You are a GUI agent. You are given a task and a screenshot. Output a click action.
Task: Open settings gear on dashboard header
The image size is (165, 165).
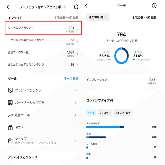point(76,7)
